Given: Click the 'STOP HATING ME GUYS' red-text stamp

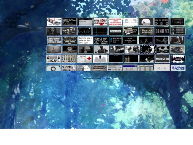Looking at the screenshot, I should pos(115,22).
